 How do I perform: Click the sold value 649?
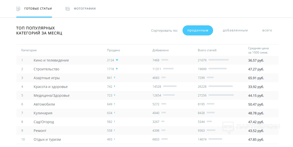pos(110,104)
